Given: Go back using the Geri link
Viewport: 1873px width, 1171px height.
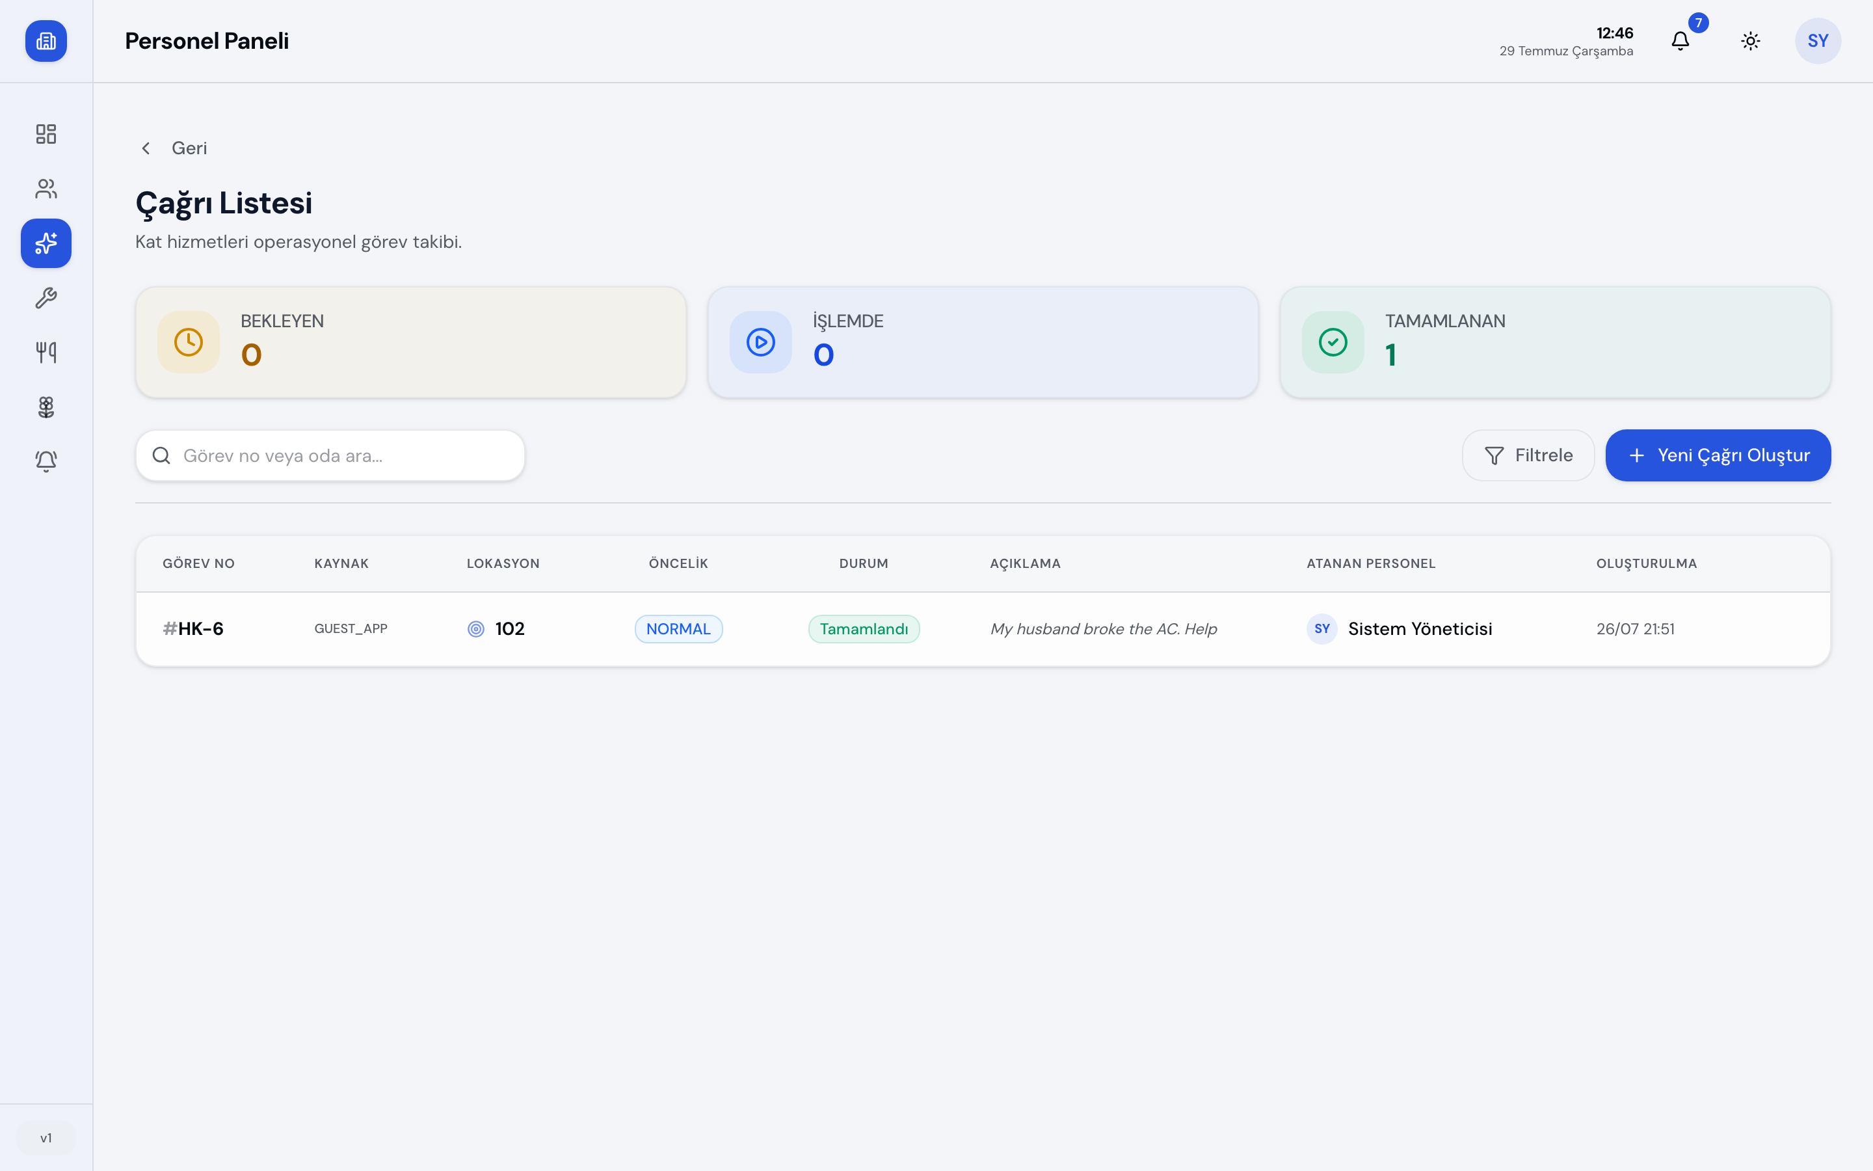Looking at the screenshot, I should (x=174, y=148).
